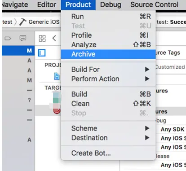Click Profile menu entry
The width and height of the screenshot is (186, 171).
click(108, 35)
